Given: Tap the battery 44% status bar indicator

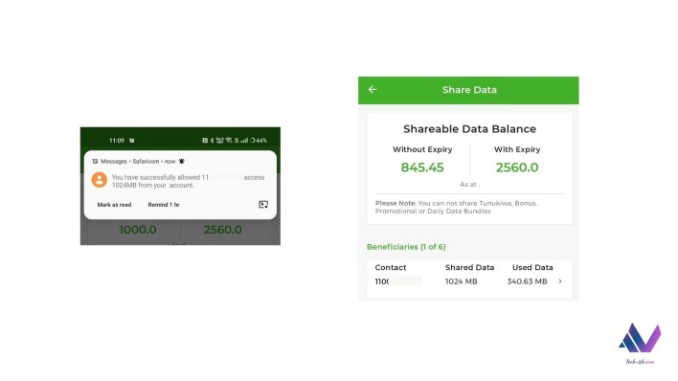Looking at the screenshot, I should (x=259, y=141).
